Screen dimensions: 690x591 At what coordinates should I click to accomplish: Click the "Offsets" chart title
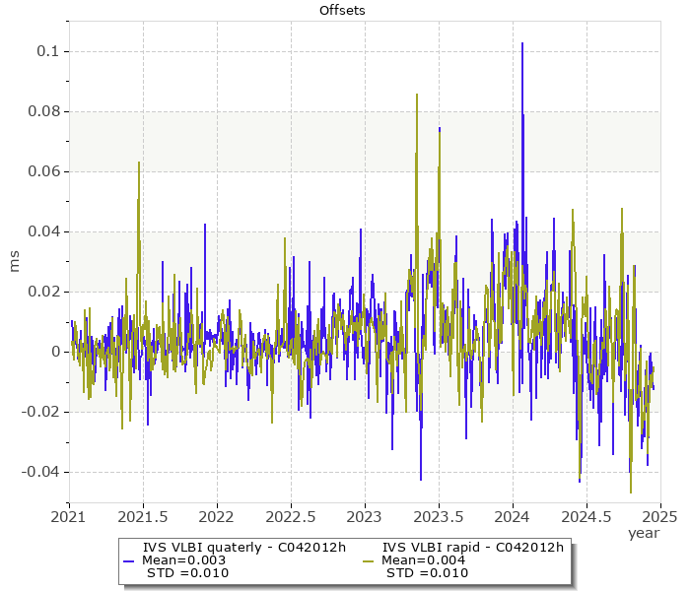point(344,11)
